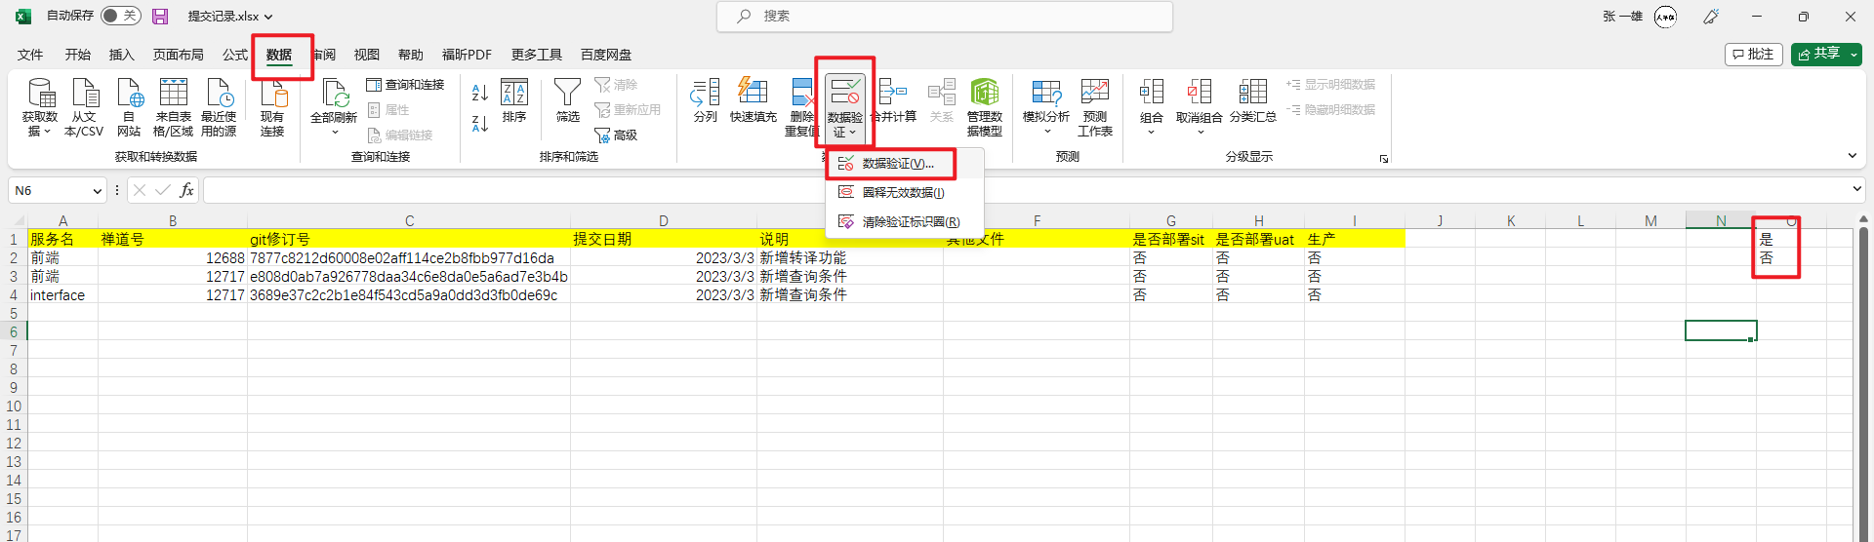Click the search (搜索) box

944,17
